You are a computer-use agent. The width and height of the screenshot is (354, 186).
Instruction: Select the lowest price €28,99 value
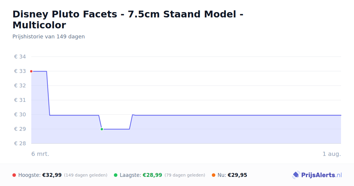(x=152, y=175)
